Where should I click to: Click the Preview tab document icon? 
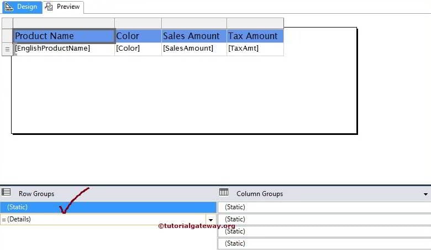pos(49,7)
